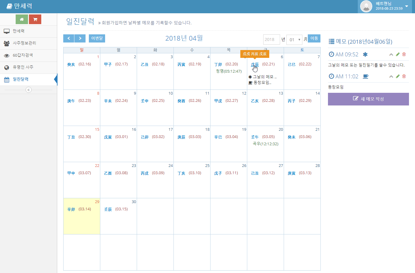Click the 庚寅 link on April 28
The height and width of the screenshot is (273, 415).
tap(292, 173)
